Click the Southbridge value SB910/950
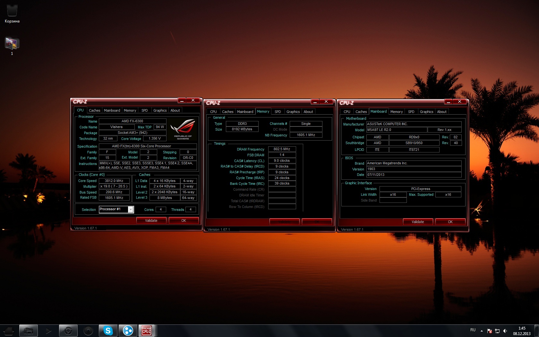Screen dimensions: 539x337 click(x=414, y=143)
